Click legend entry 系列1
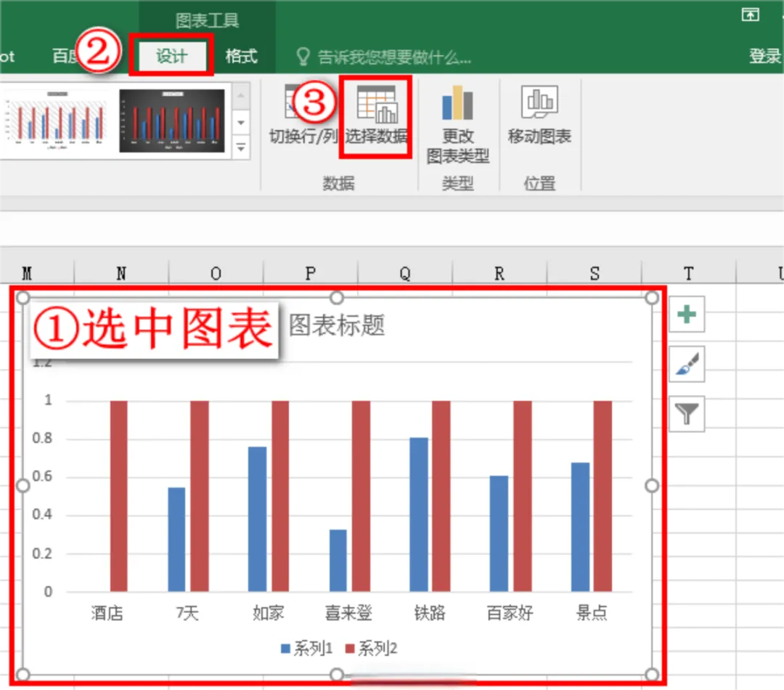 click(307, 649)
